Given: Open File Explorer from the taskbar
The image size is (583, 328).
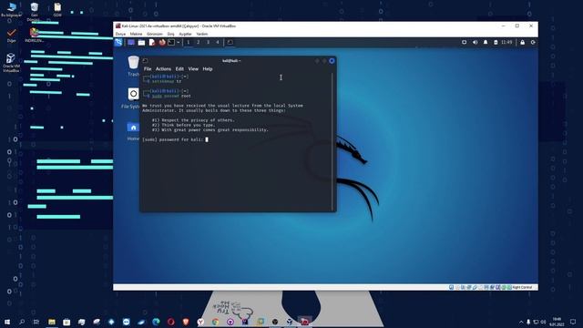Looking at the screenshot, I should [x=52, y=322].
